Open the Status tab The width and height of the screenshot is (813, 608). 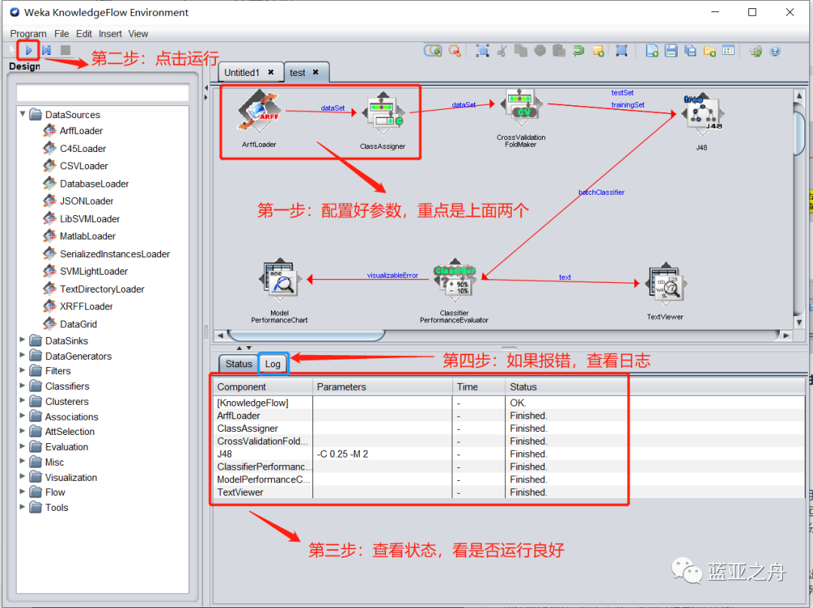point(239,364)
